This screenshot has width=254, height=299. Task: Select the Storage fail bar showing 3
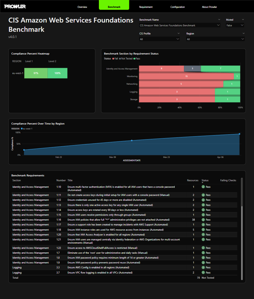(177, 99)
